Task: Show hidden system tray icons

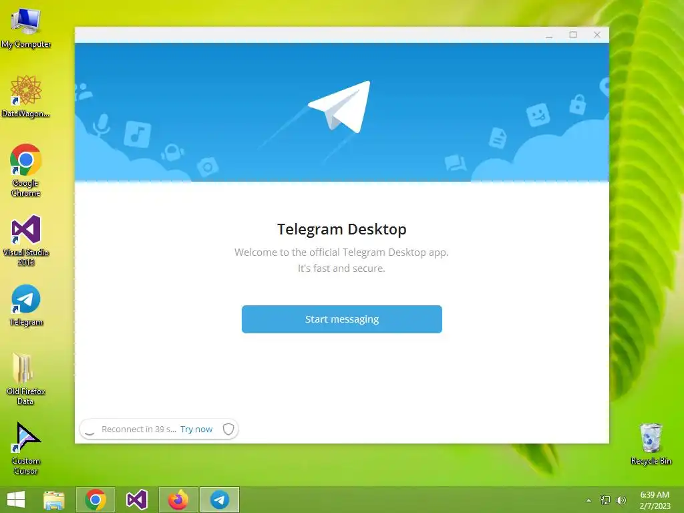Action: 588,500
